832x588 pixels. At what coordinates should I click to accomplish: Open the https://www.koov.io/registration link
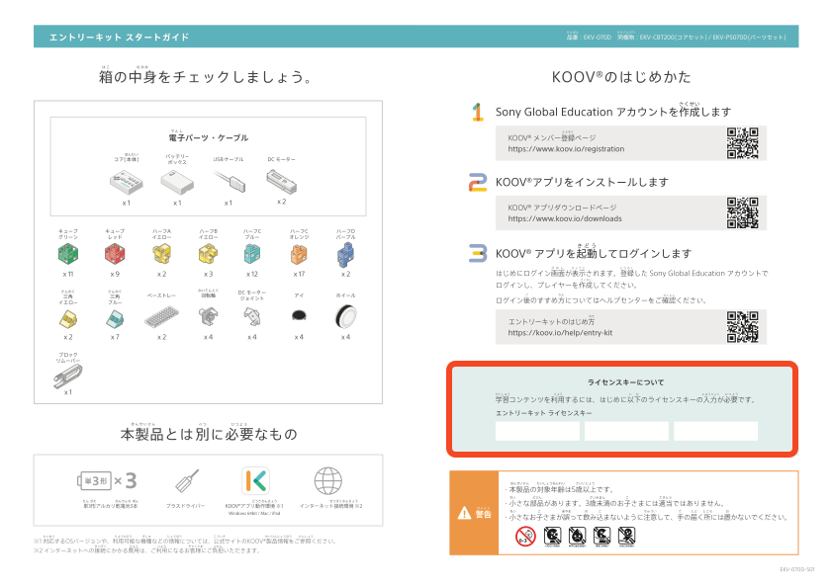[566, 149]
